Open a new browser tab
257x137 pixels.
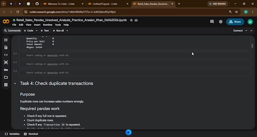pos(179,4)
